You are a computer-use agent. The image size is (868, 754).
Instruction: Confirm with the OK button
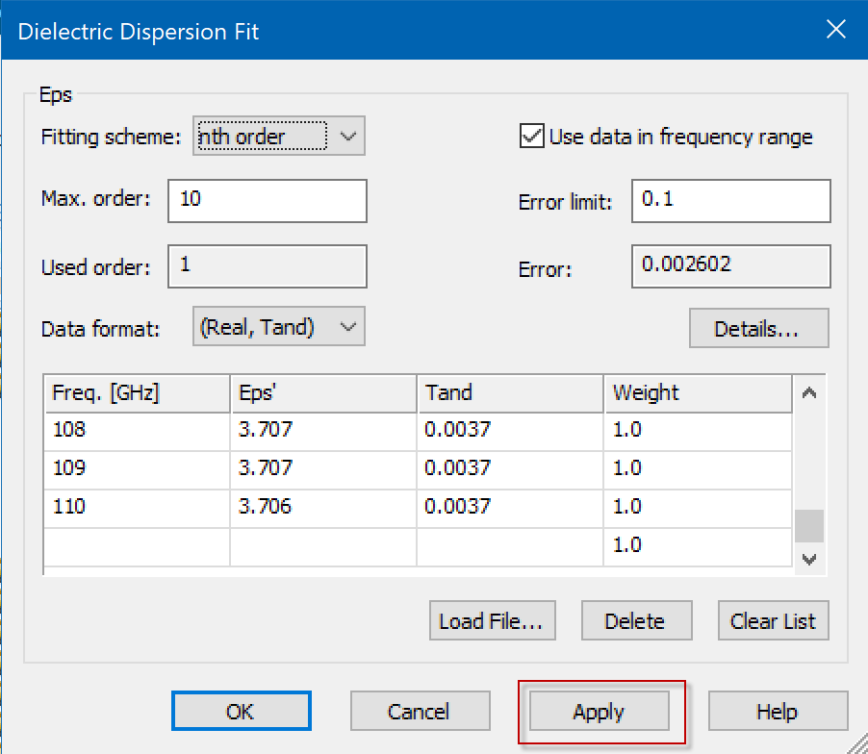[241, 712]
